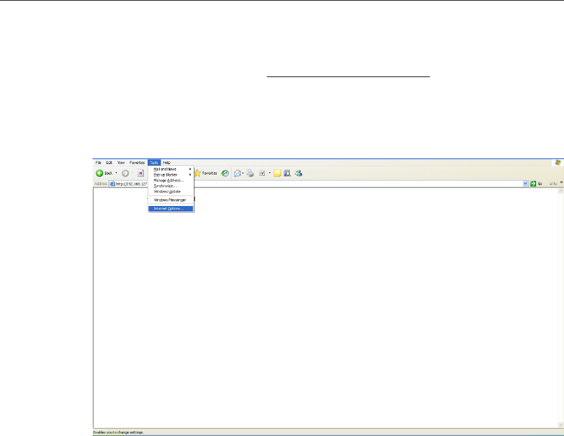The height and width of the screenshot is (436, 564).
Task: Click the green Back arrow button
Action: (x=99, y=173)
